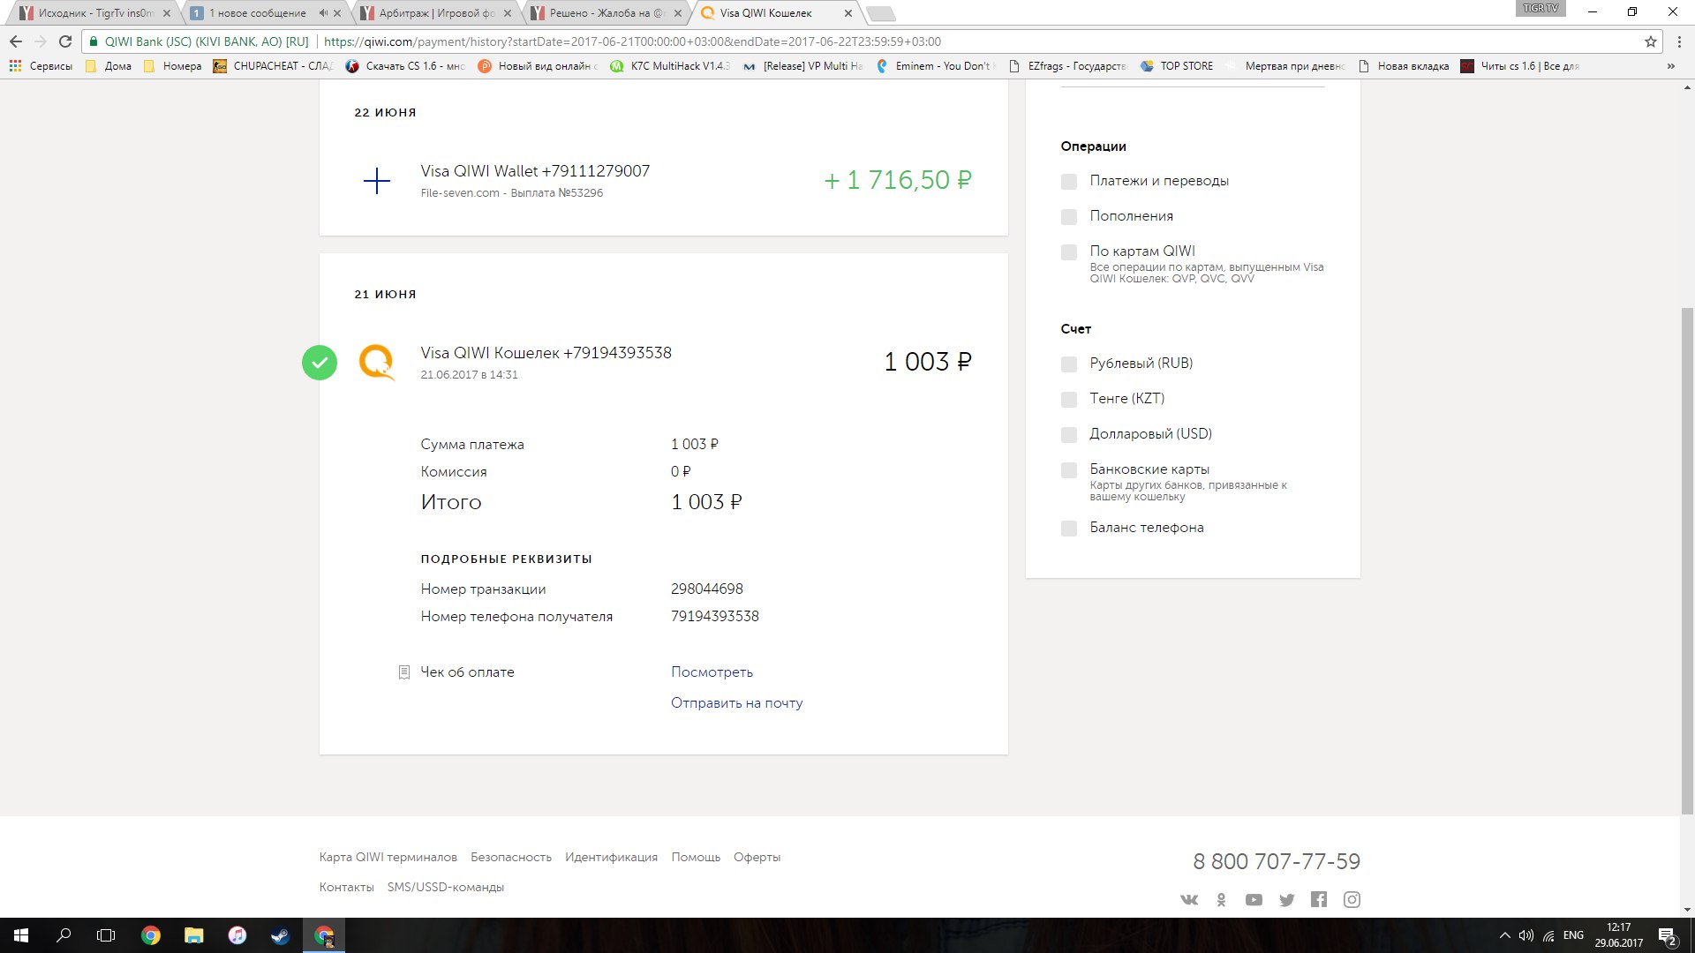Check the Рублевый (RUB) account filter
Image resolution: width=1695 pixels, height=953 pixels.
1069,364
